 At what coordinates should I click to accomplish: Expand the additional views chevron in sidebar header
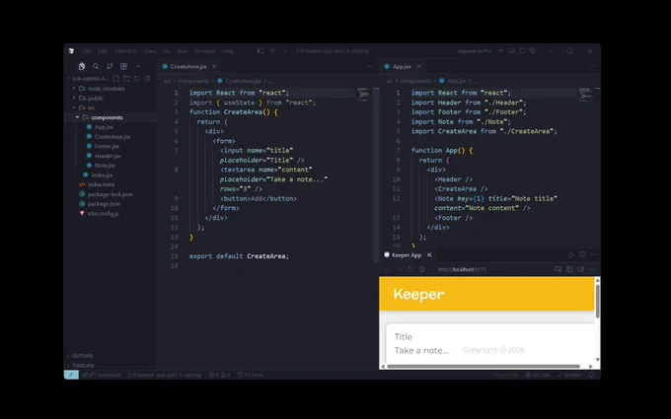pos(138,66)
